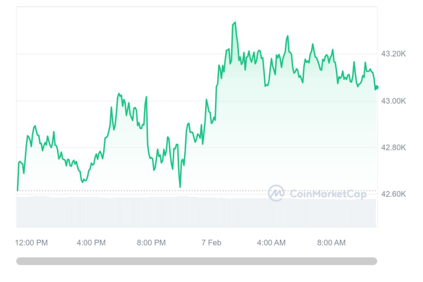This screenshot has width=423, height=282.
Task: Click the CoinMarketCap logo icon
Action: (276, 193)
